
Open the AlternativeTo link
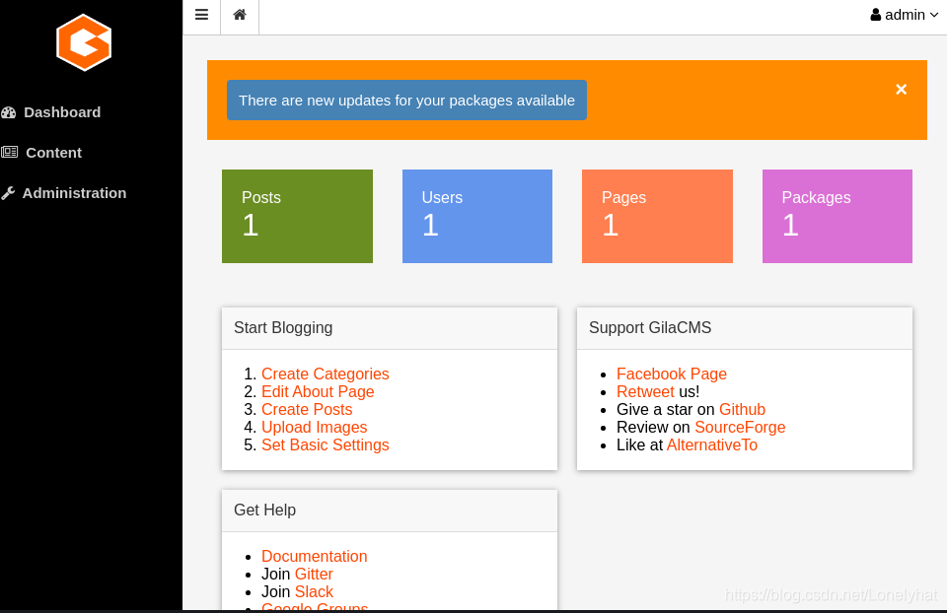click(712, 445)
